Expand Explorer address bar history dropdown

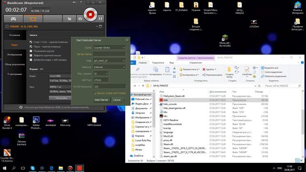(x=255, y=86)
